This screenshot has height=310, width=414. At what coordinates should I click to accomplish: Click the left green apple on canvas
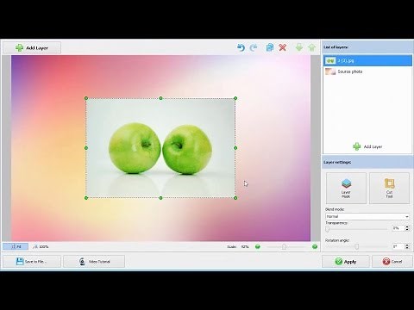(135, 148)
